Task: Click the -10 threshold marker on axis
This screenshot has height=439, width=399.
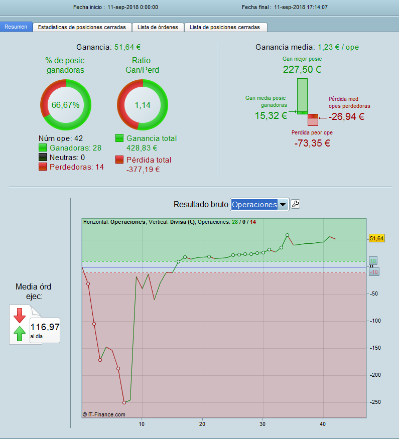Action: point(374,272)
